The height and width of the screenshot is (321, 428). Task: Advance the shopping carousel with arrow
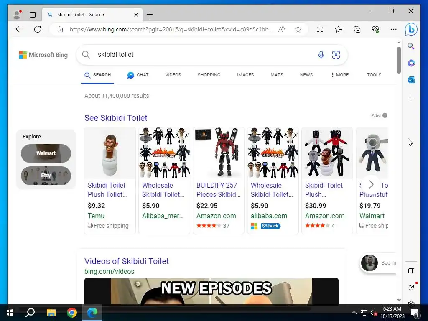tap(371, 184)
